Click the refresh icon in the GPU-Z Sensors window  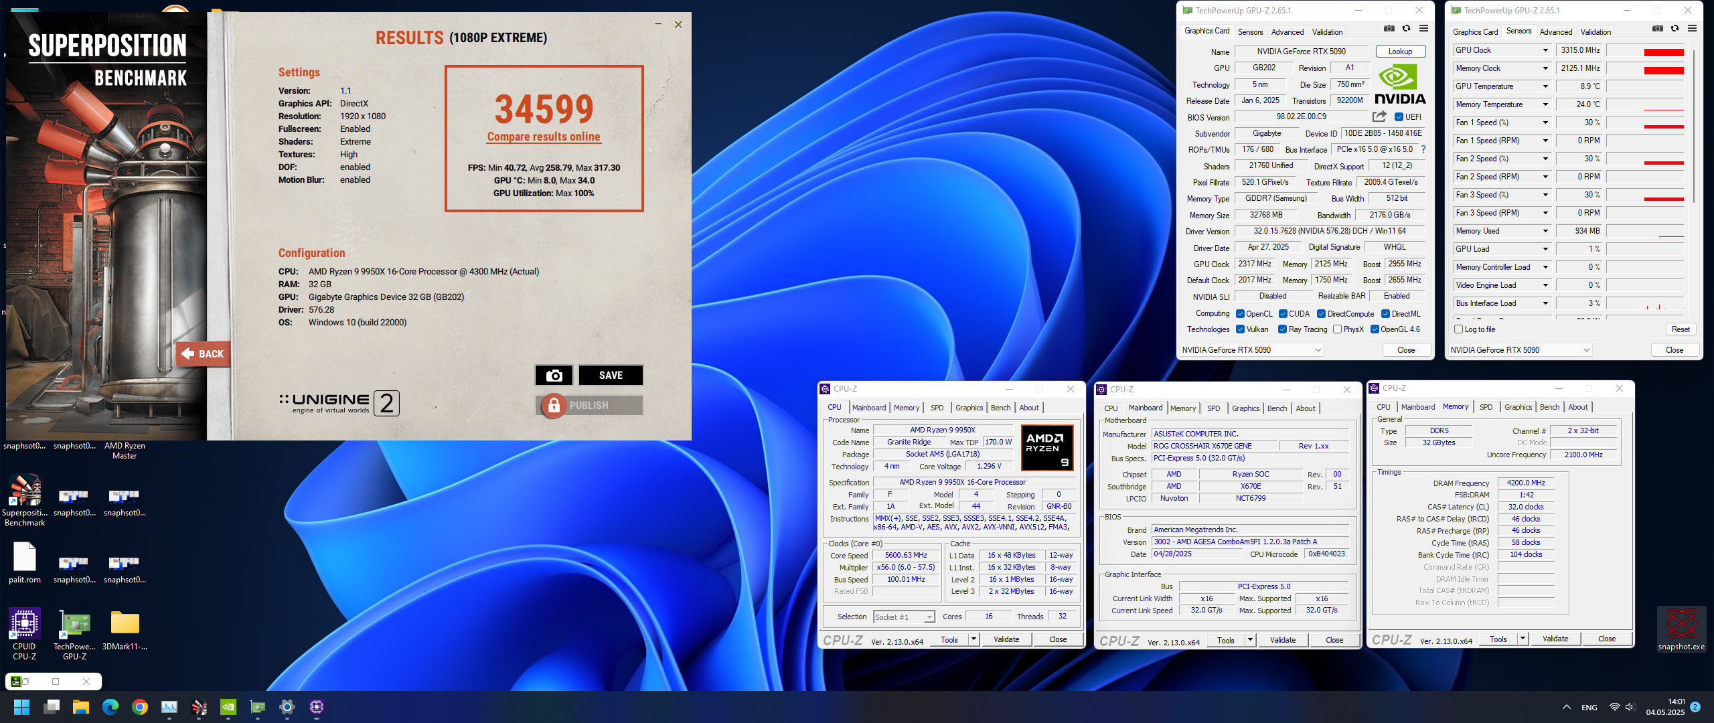(1675, 29)
